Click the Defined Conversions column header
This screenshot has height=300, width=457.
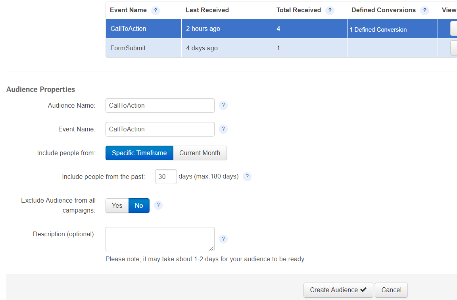384,10
